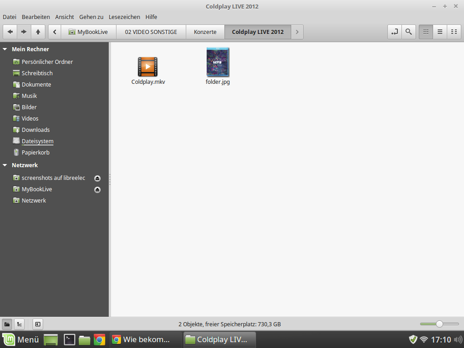The width and height of the screenshot is (464, 348).
Task: Adjust the icon zoom slider
Action: [x=440, y=324]
